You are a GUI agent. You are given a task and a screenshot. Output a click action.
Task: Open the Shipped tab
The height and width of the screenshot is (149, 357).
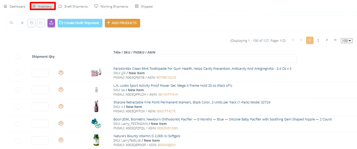pyautogui.click(x=144, y=6)
